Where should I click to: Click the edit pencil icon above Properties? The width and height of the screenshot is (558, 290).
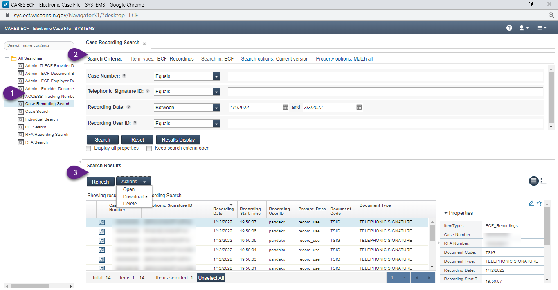[x=531, y=203]
